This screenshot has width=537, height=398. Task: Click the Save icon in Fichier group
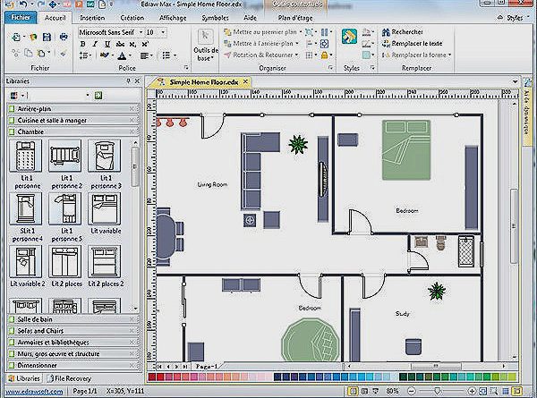(x=47, y=37)
